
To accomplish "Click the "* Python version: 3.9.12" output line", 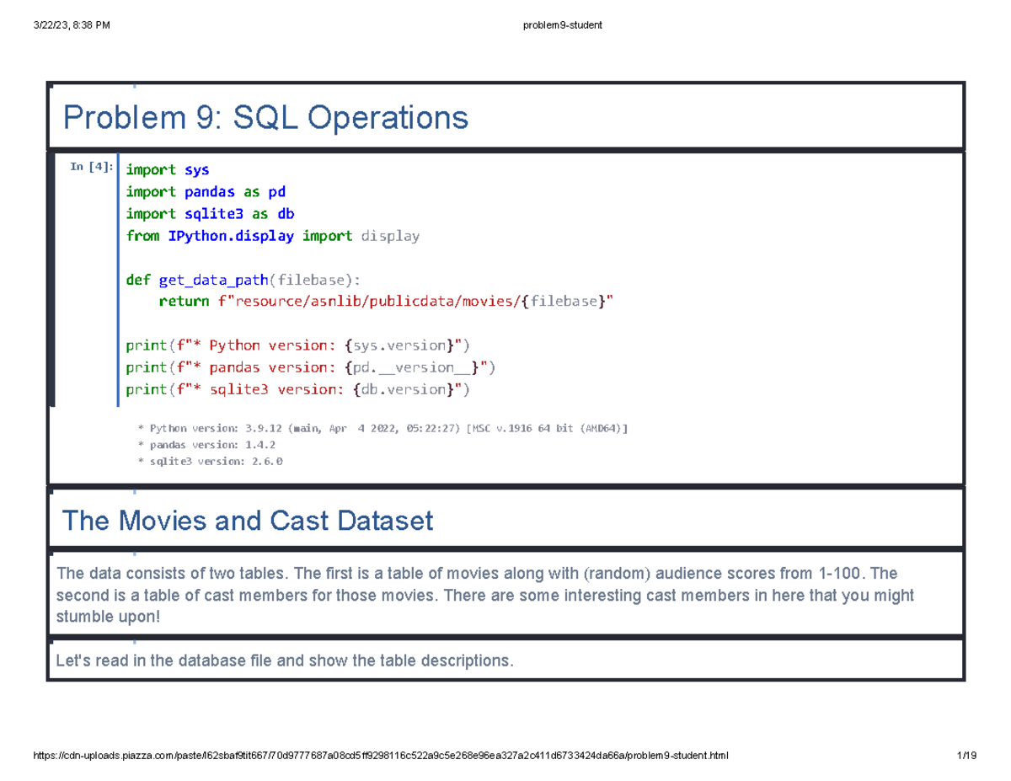I will click(x=382, y=428).
